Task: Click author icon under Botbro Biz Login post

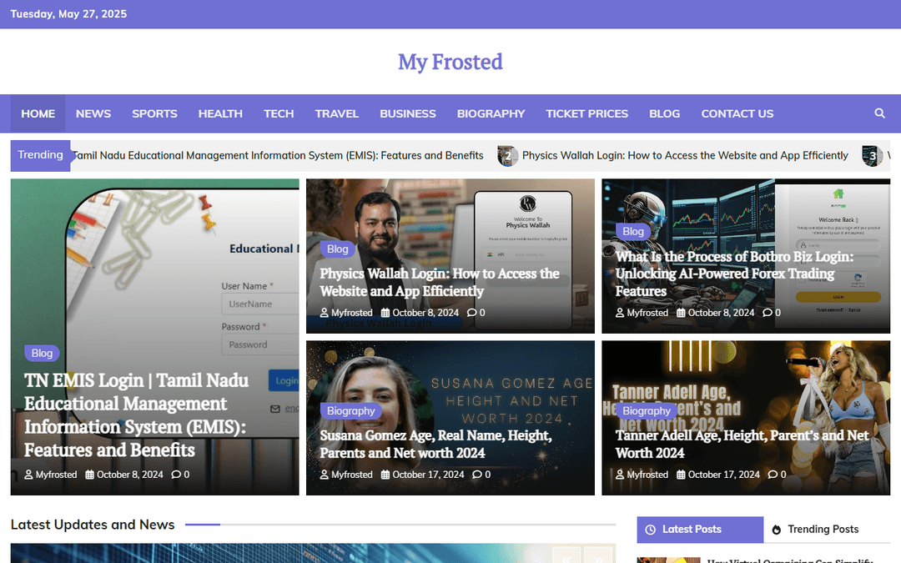Action: point(620,313)
